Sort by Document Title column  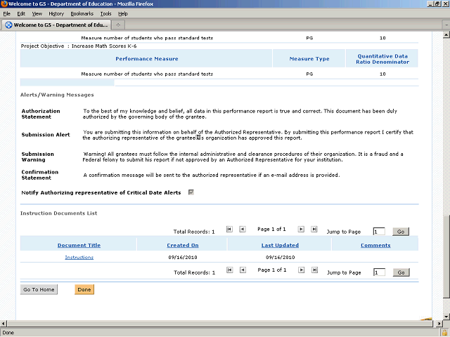pos(79,245)
